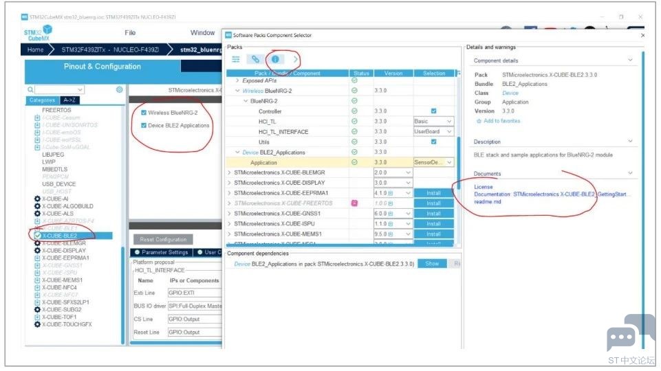661x371 pixels.
Task: Click the Reset Configuration button
Action: click(163, 239)
